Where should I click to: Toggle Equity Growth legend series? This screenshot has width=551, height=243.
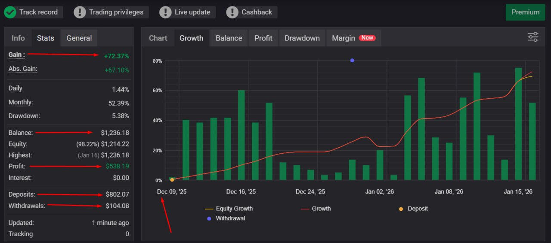pos(234,209)
